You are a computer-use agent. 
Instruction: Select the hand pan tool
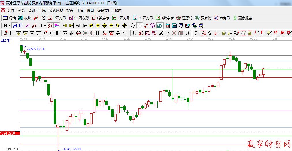pyautogui.click(x=133, y=26)
